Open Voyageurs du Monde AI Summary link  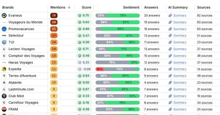coord(180,22)
